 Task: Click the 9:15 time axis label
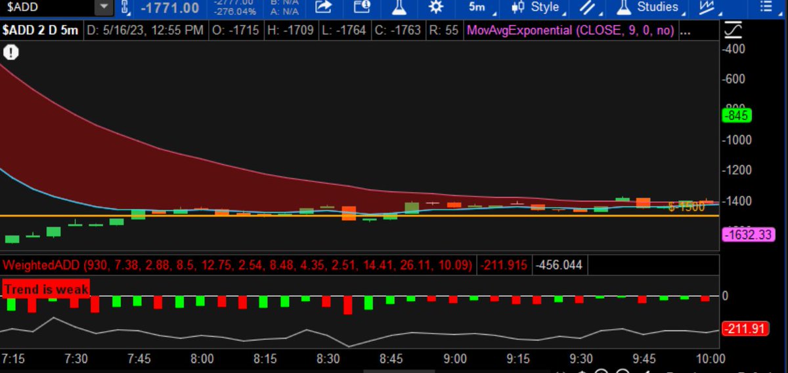(x=518, y=359)
